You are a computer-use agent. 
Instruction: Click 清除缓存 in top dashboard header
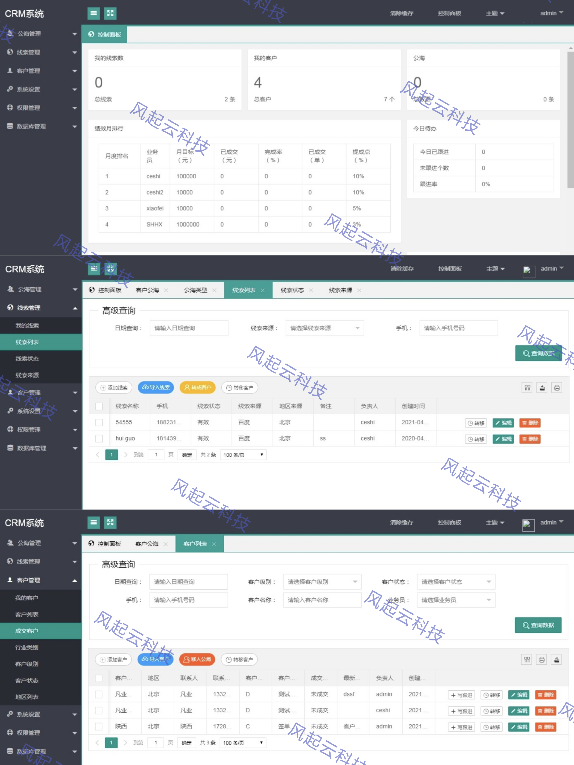[x=402, y=13]
